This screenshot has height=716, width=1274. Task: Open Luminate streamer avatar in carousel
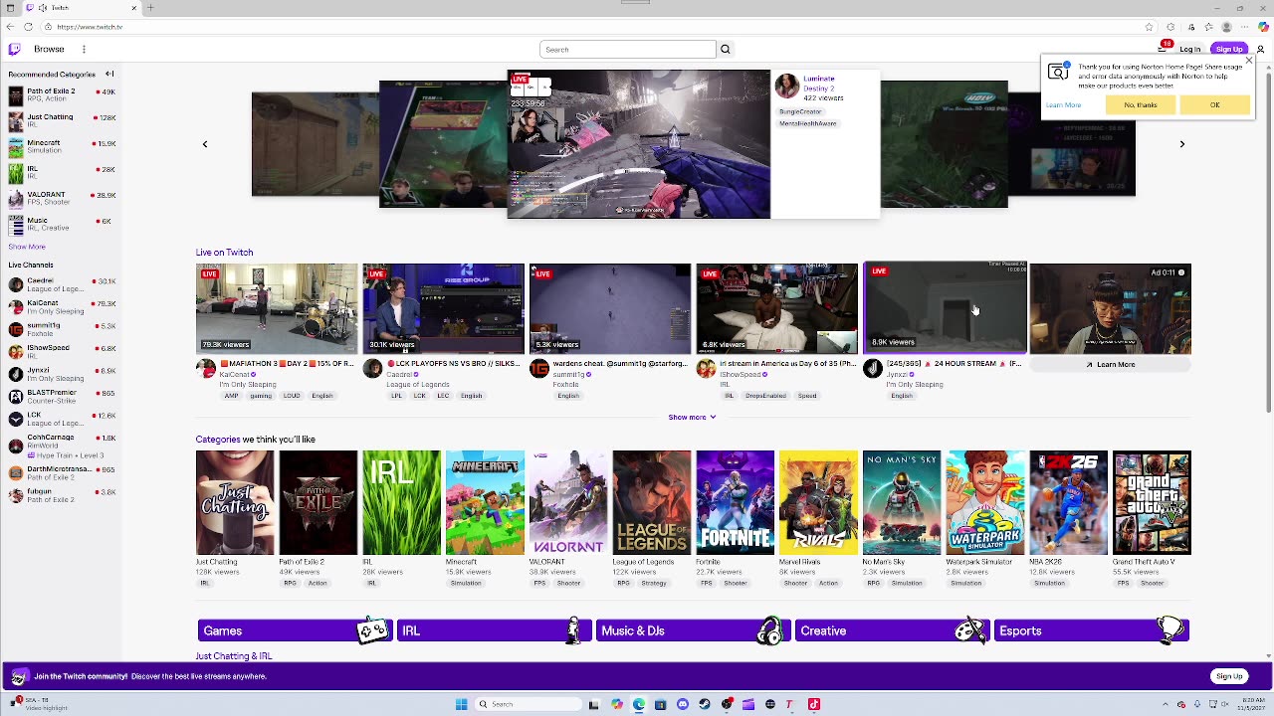pos(787,85)
